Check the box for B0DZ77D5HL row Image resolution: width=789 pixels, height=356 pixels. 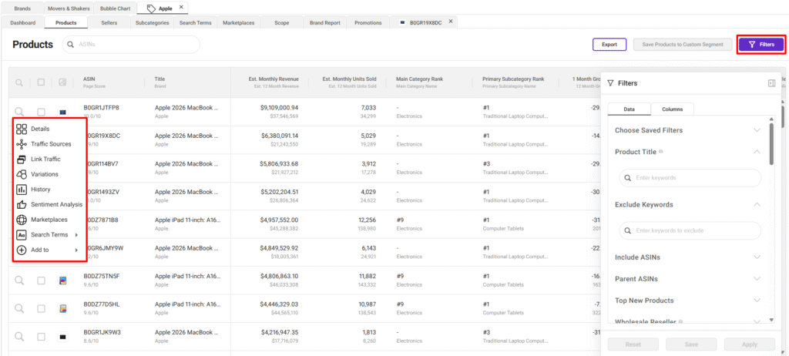pos(42,308)
